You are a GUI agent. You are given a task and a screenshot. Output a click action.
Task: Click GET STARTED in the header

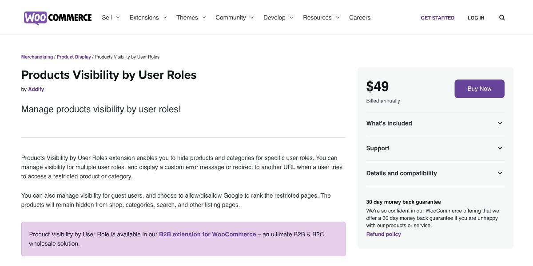coord(438,18)
